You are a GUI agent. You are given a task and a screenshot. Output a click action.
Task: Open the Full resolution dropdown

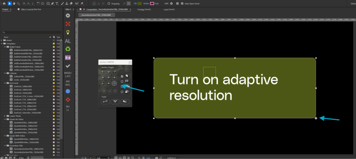tap(103, 158)
